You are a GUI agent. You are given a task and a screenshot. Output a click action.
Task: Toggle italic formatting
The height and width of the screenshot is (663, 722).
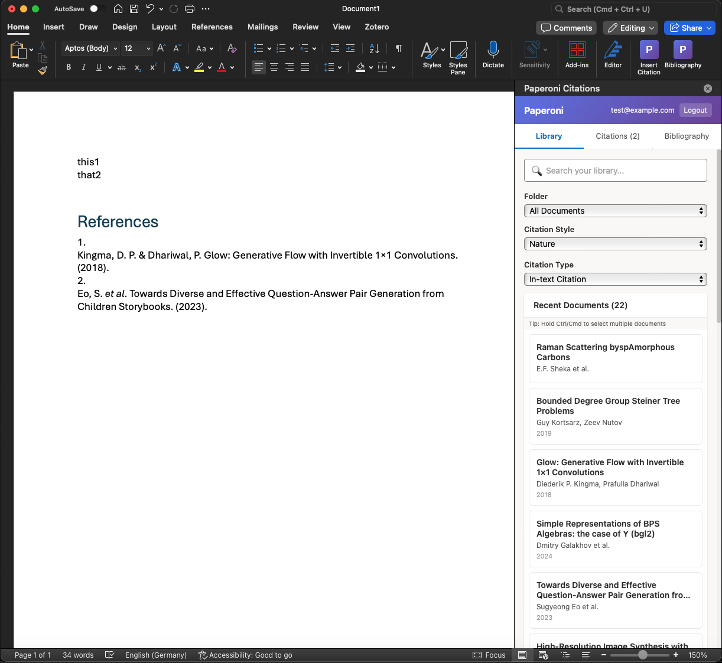pyautogui.click(x=83, y=67)
